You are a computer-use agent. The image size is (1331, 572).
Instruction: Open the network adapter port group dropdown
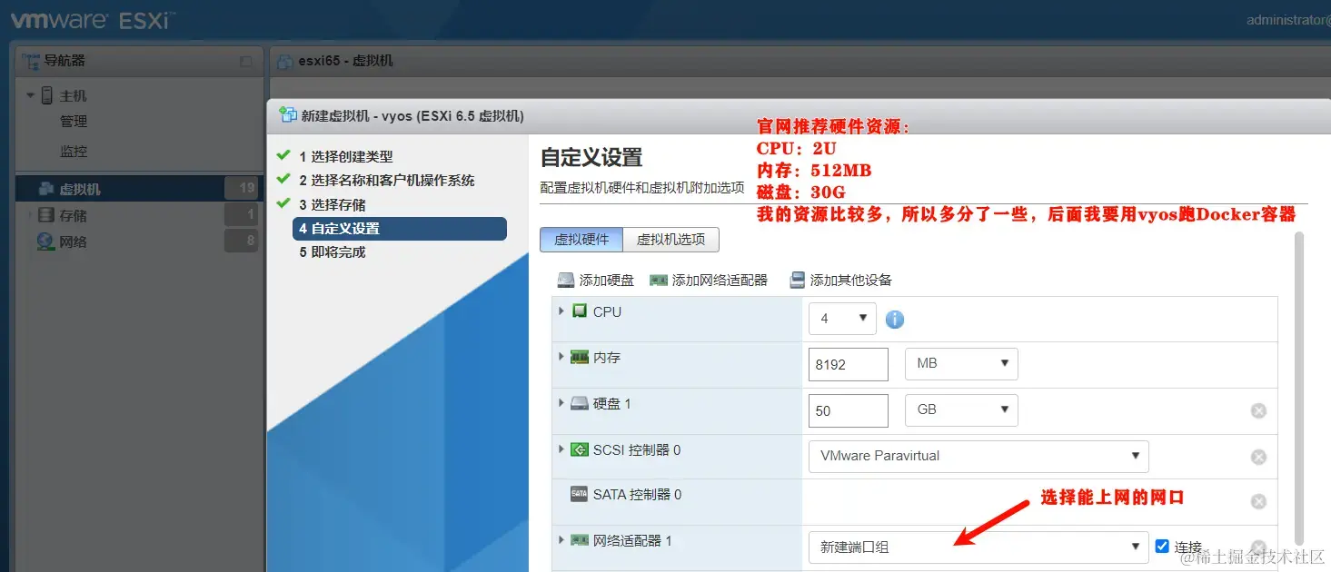[x=978, y=547]
